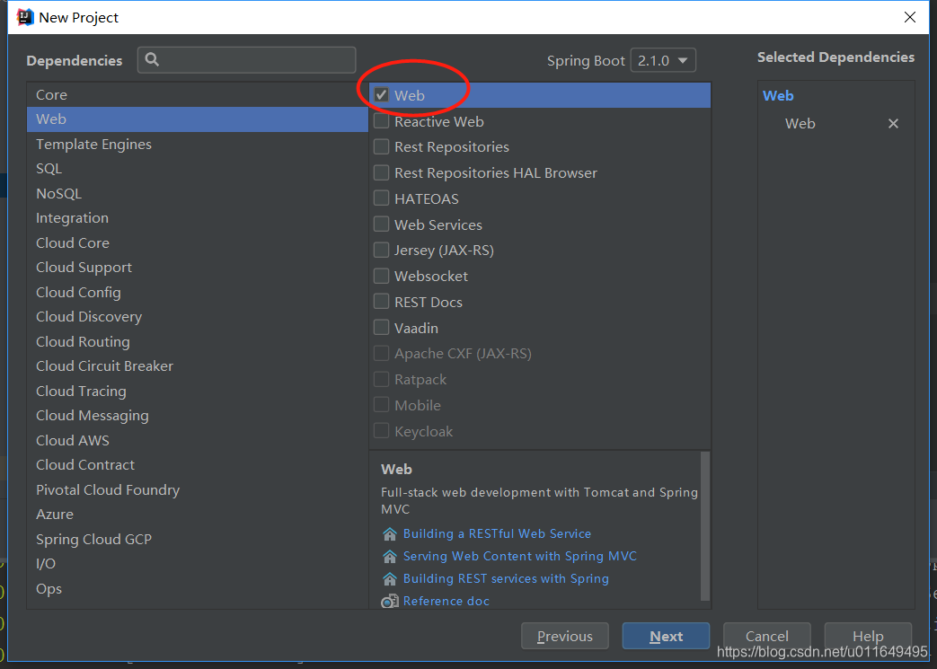Check the Web Services option
Screen dimensions: 937x669
pyautogui.click(x=381, y=224)
